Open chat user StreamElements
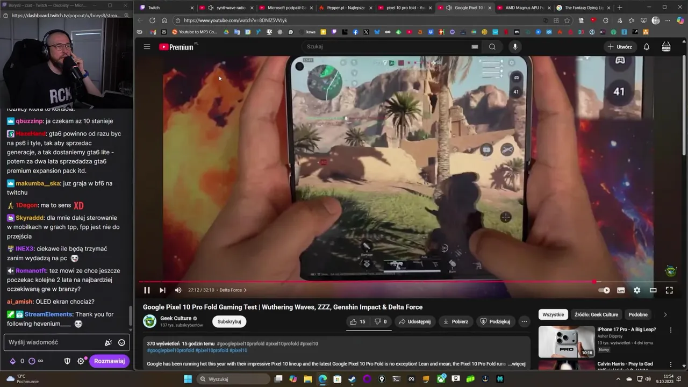 pyautogui.click(x=48, y=314)
